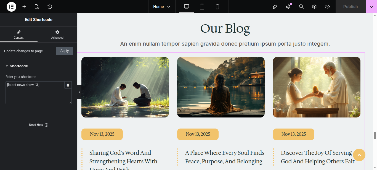The width and height of the screenshot is (377, 170).
Task: Click the Apply button
Action: click(x=65, y=51)
